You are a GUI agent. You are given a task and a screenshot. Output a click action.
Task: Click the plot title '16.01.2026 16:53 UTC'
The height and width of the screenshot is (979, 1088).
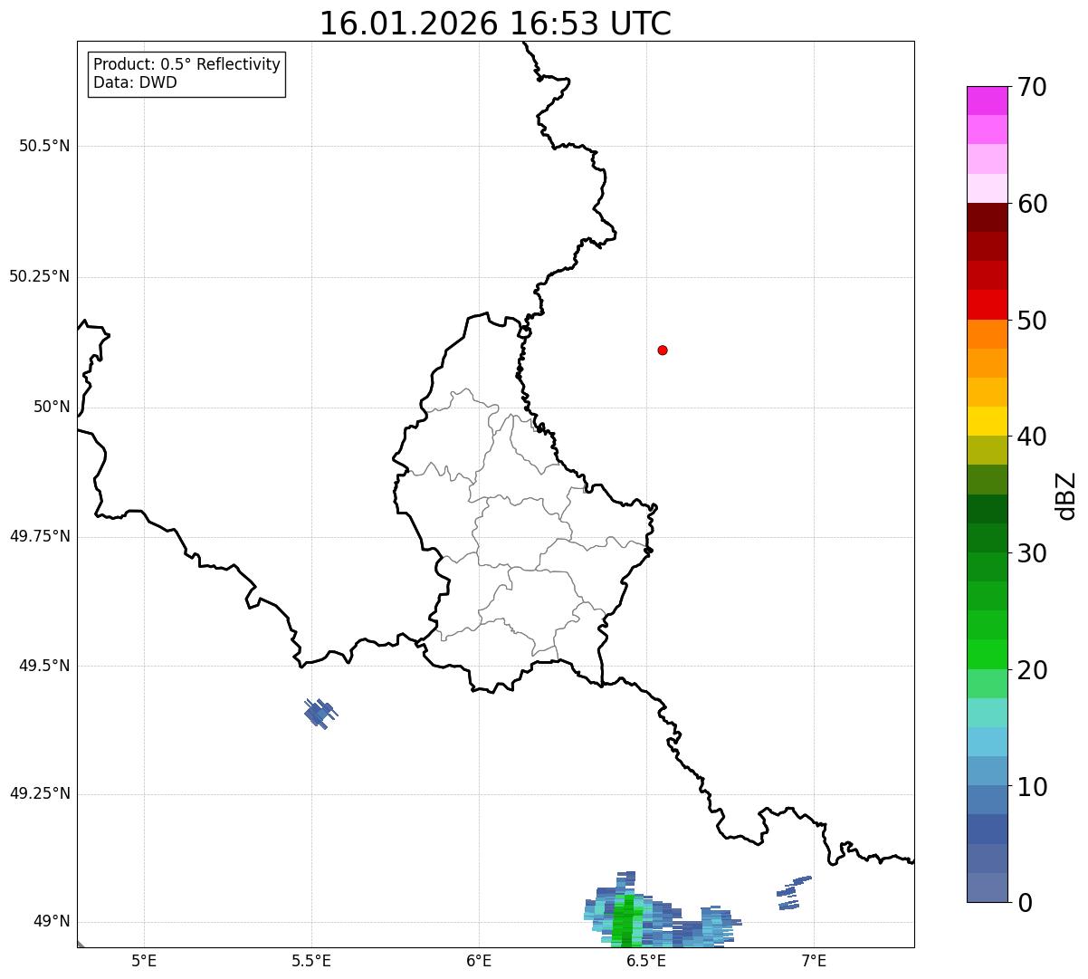495,24
